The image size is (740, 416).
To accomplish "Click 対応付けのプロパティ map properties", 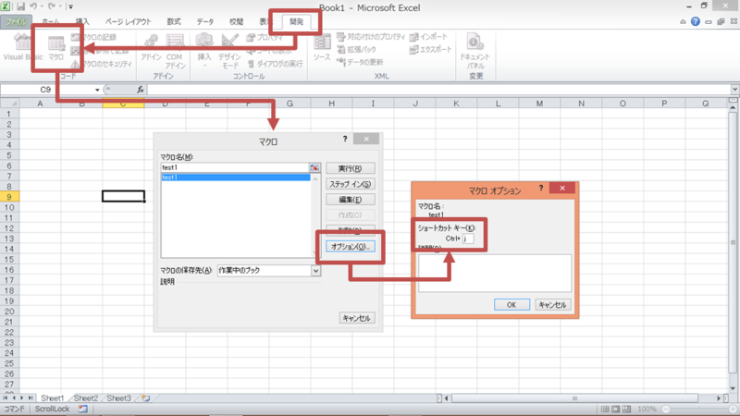I will [x=371, y=37].
